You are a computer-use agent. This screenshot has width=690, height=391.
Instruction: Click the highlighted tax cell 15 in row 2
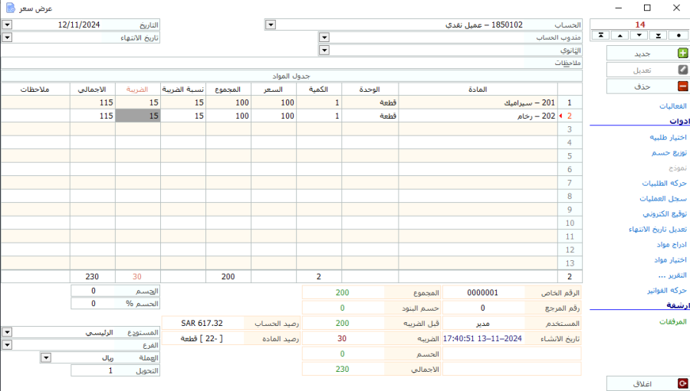(137, 116)
